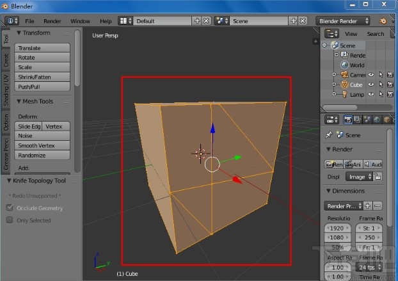398x281 pixels.
Task: Click the Lamp bulb icon in outliner
Action: [x=344, y=95]
